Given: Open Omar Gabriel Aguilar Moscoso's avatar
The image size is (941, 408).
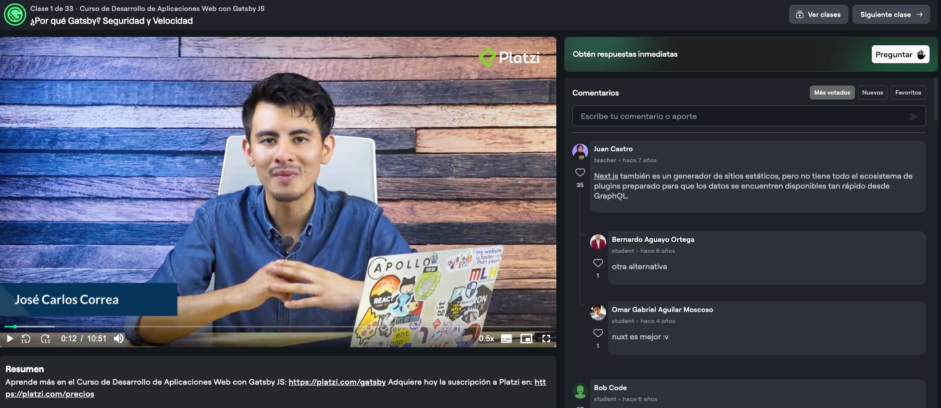Looking at the screenshot, I should click(598, 312).
